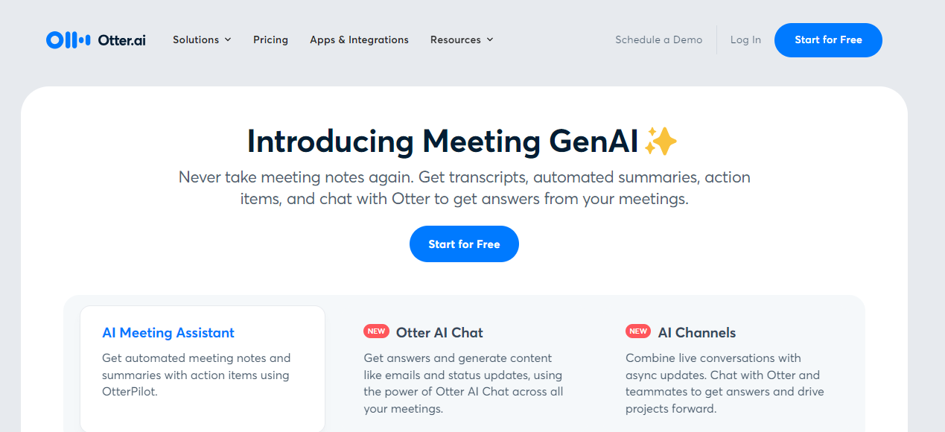The height and width of the screenshot is (432, 945).
Task: Click the OtterPilot description under AI Meeting Assistant
Action: click(x=196, y=375)
